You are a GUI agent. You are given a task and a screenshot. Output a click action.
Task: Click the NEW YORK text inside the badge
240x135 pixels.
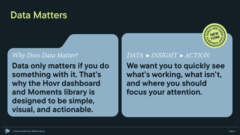point(215,36)
